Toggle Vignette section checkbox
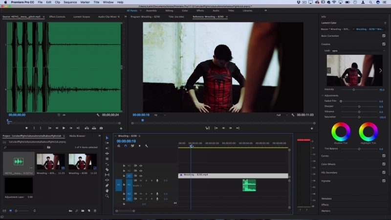Image resolution: width=391 pixels, height=220 pixels. click(384, 180)
